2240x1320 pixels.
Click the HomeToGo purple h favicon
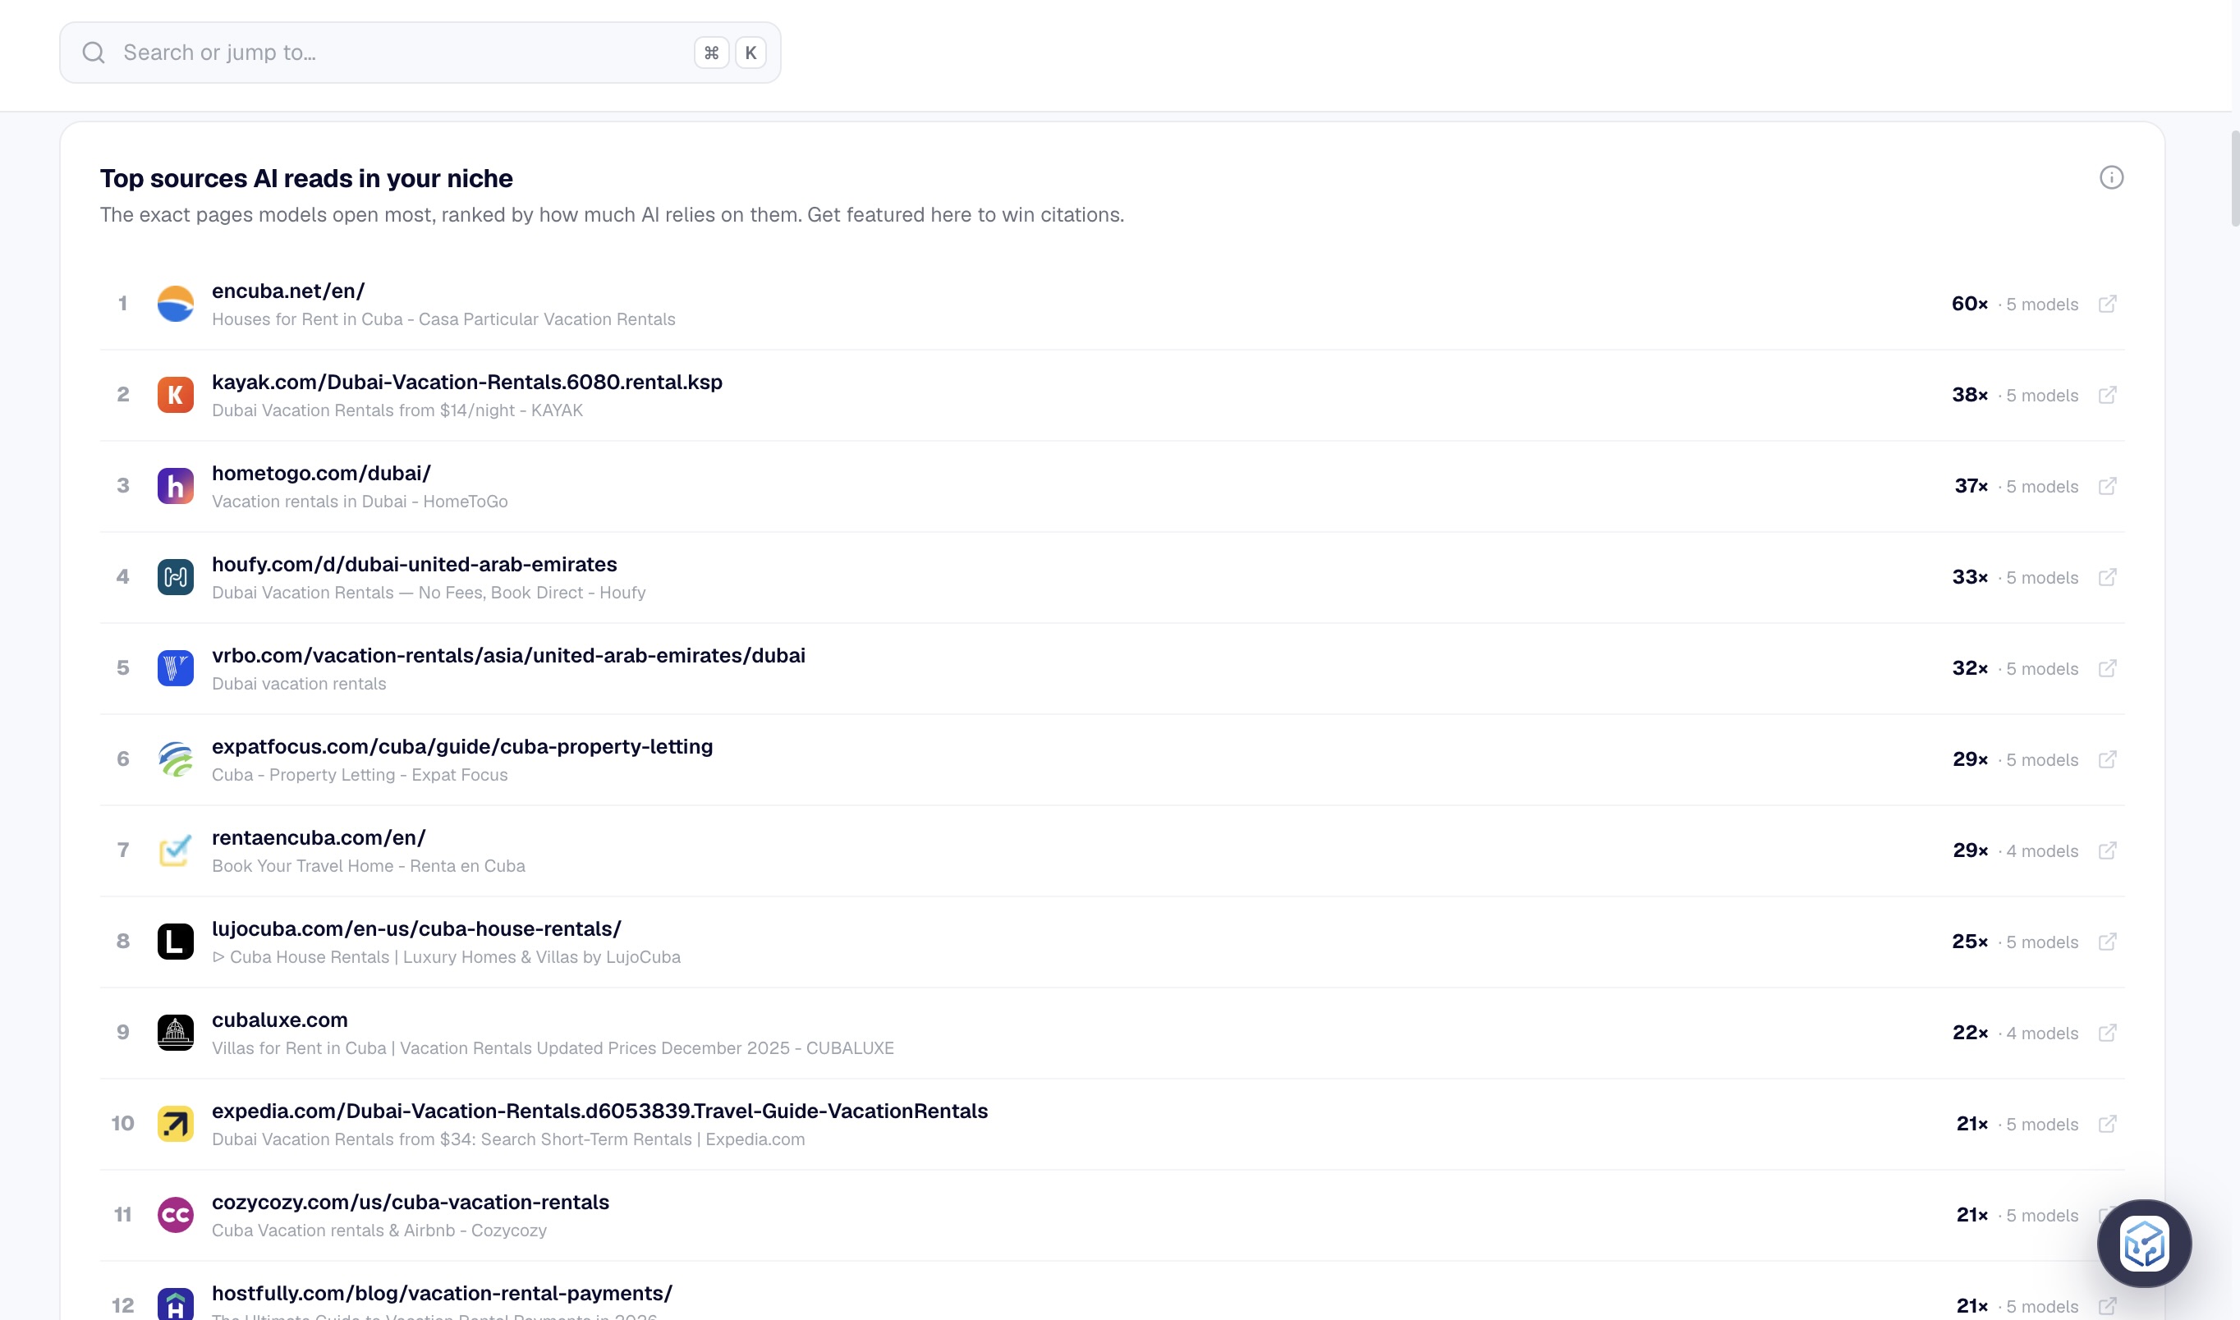[x=175, y=487]
